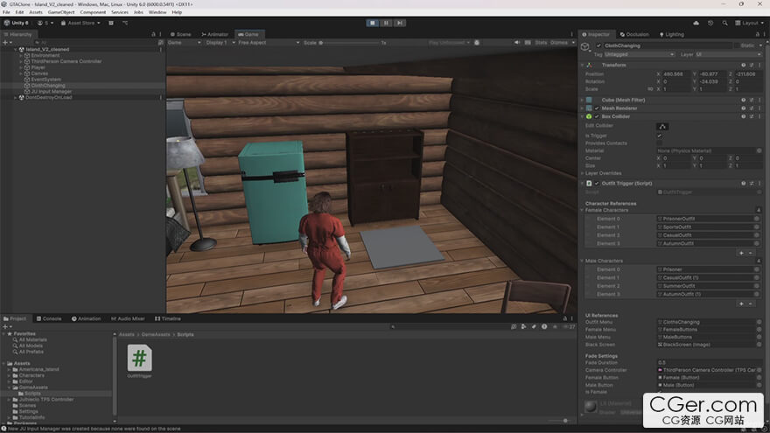Open Unity cloud services icon
Viewport: 770px width, 433px height.
pyautogui.click(x=696, y=23)
